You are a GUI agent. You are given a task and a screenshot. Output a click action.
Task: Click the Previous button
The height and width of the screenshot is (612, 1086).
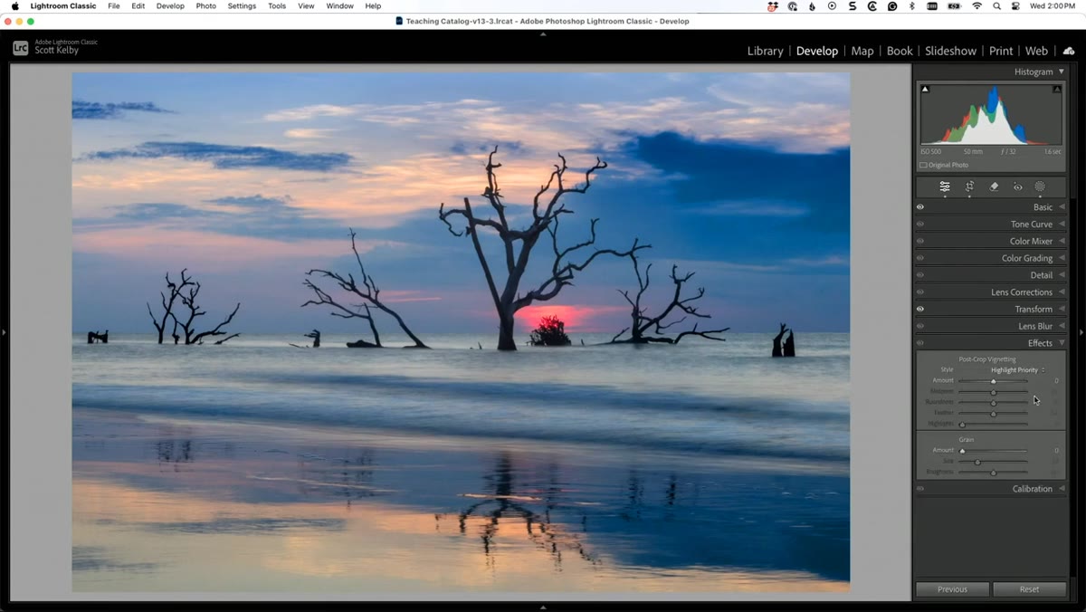pos(952,589)
